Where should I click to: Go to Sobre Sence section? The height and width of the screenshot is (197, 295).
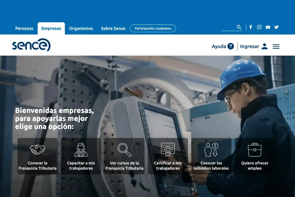point(113,29)
